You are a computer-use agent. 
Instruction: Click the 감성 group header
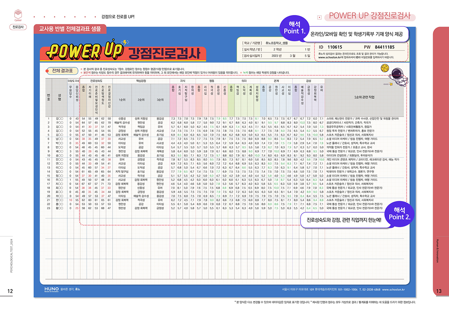[309, 81]
